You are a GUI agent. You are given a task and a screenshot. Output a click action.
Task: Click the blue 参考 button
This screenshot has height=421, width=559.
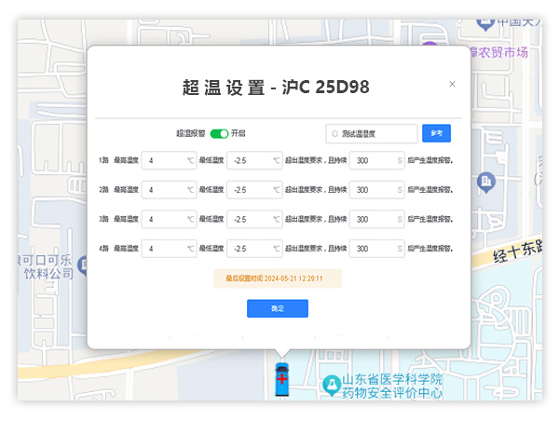436,134
